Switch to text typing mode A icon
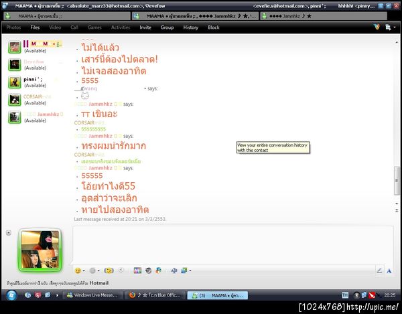 tap(389, 270)
